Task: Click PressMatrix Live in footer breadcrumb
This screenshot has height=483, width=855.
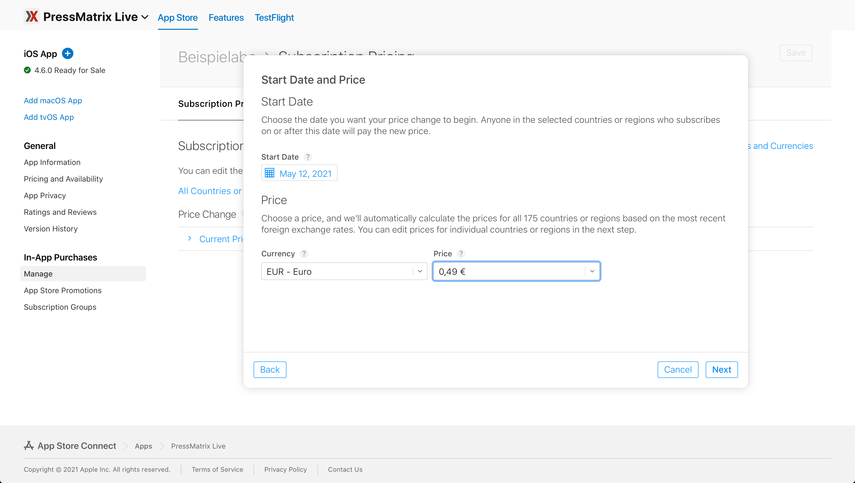Action: pyautogui.click(x=198, y=446)
